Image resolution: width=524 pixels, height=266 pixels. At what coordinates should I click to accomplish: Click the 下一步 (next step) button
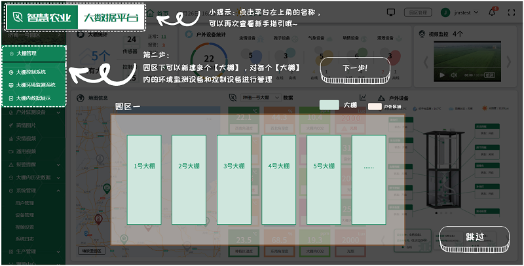pos(355,68)
